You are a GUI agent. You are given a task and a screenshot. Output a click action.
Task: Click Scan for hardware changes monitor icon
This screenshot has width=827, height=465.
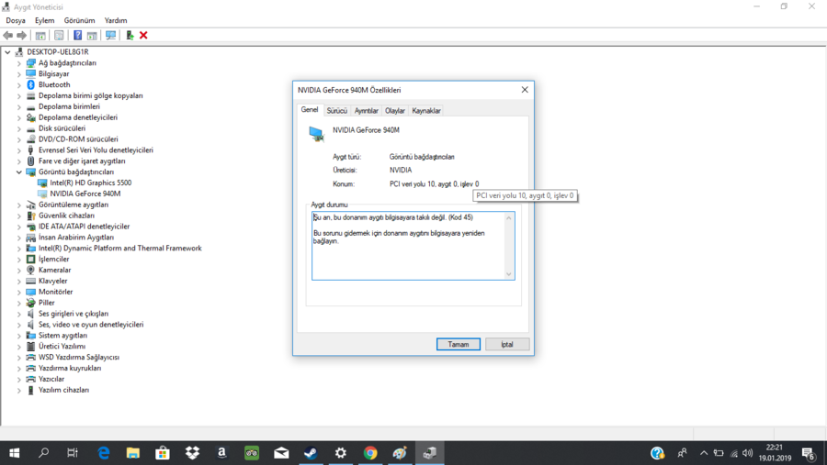point(110,35)
